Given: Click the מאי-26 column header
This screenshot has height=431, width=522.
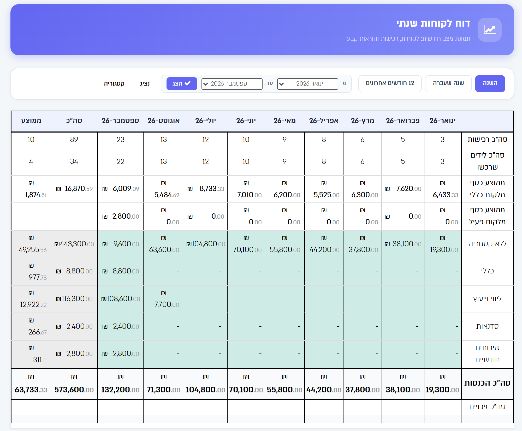Looking at the screenshot, I should coord(284,121).
